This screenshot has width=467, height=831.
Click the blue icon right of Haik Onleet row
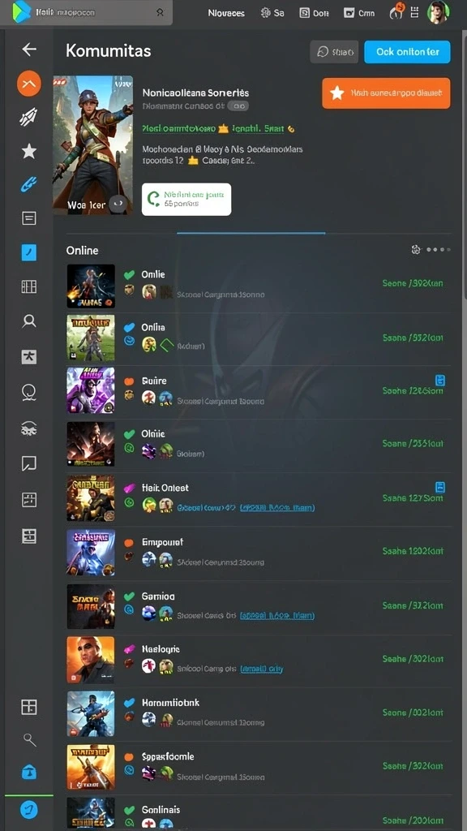click(x=439, y=487)
